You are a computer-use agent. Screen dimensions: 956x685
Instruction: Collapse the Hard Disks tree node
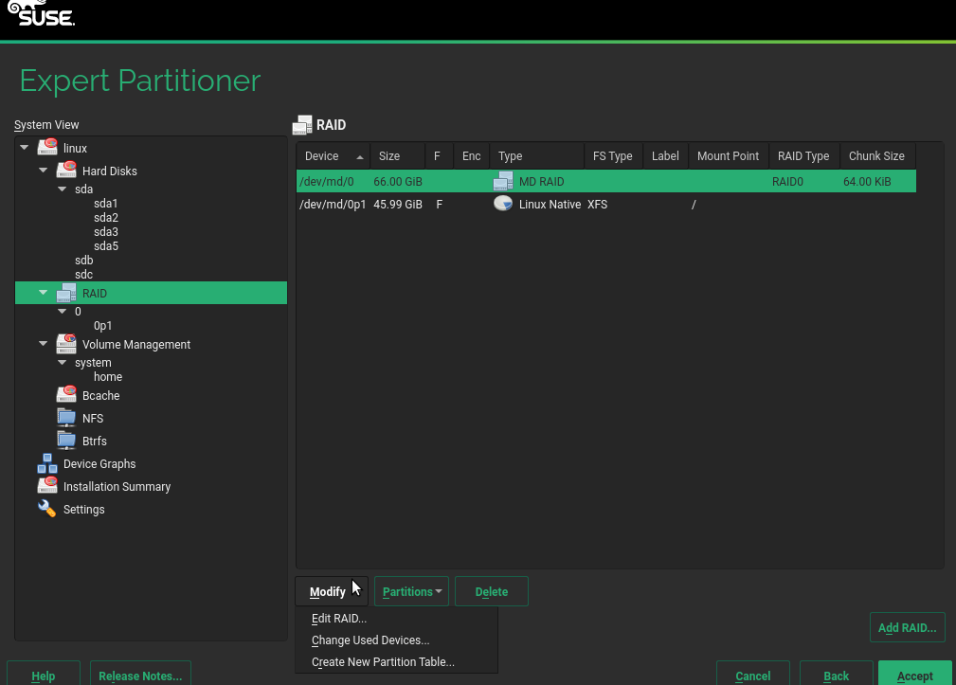coord(44,171)
